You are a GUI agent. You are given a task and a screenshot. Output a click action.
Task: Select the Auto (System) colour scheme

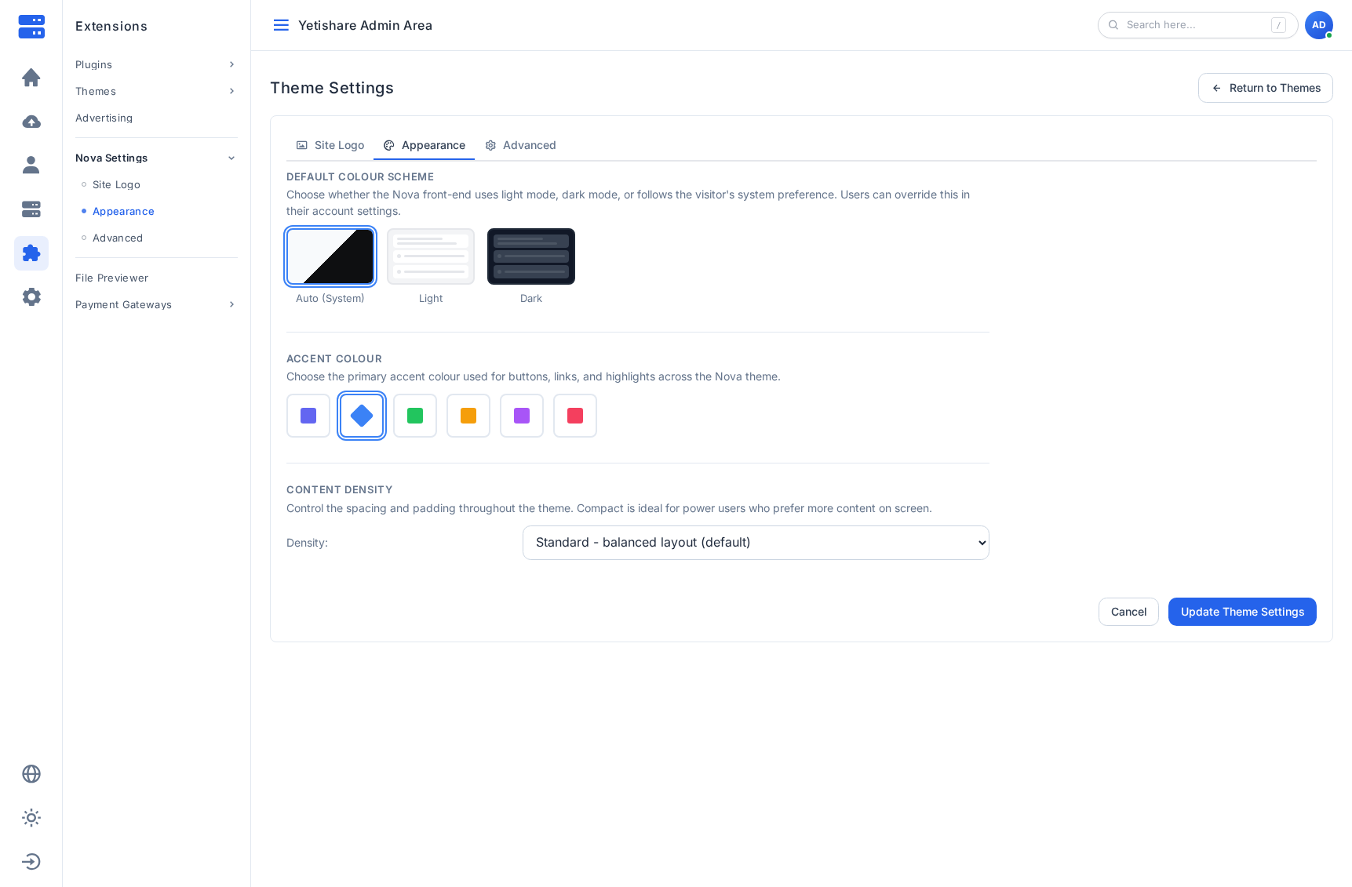tap(330, 256)
